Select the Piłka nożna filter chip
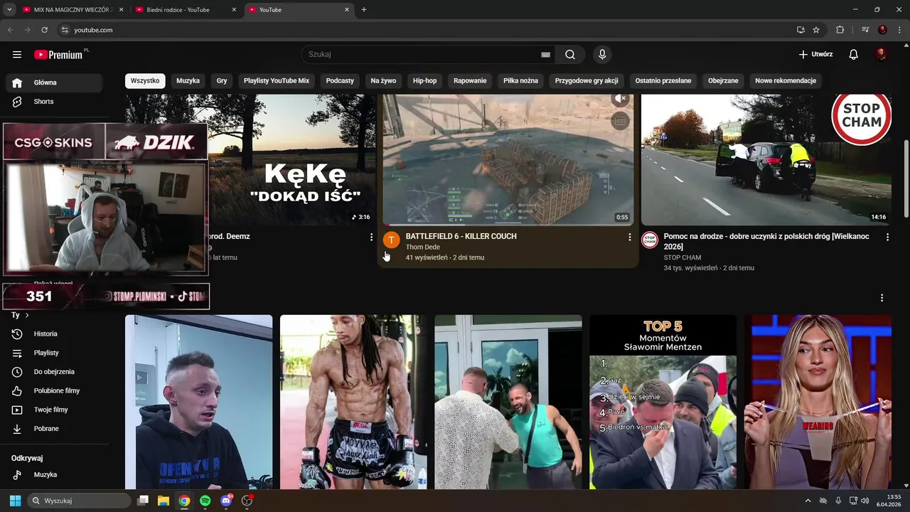Viewport: 910px width, 512px height. pyautogui.click(x=521, y=81)
